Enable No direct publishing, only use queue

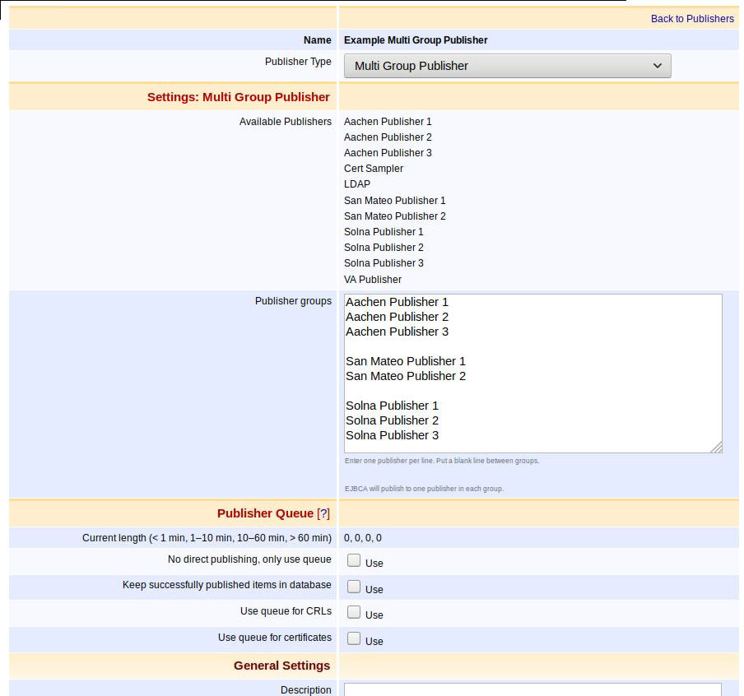(354, 561)
